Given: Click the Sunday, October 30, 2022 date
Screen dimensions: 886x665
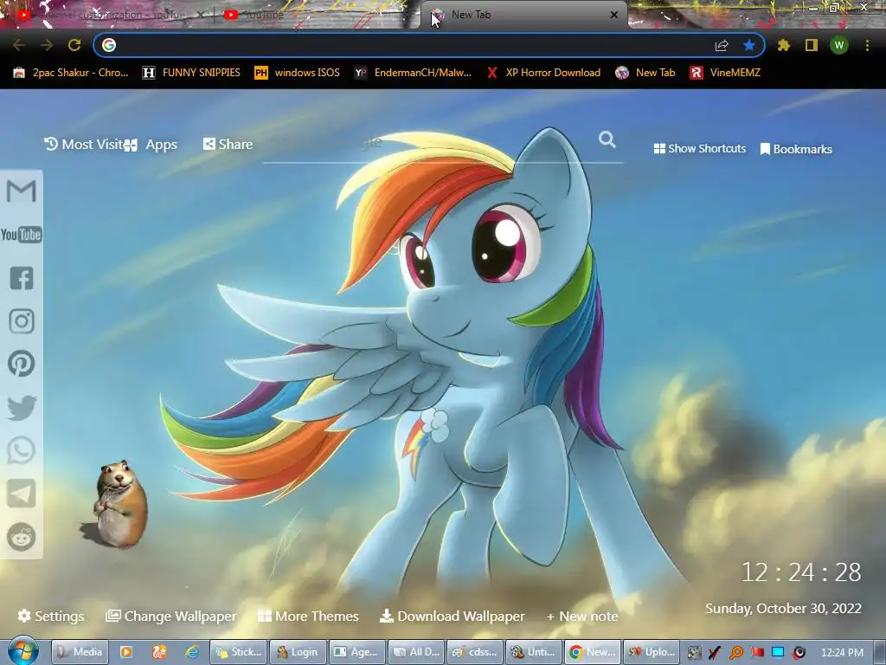Looking at the screenshot, I should click(783, 609).
